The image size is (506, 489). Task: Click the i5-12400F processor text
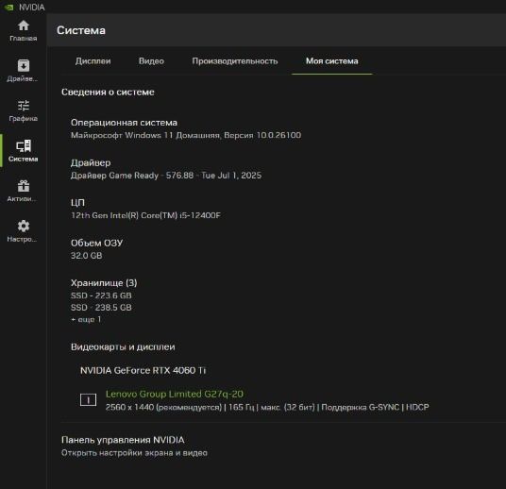coord(146,215)
